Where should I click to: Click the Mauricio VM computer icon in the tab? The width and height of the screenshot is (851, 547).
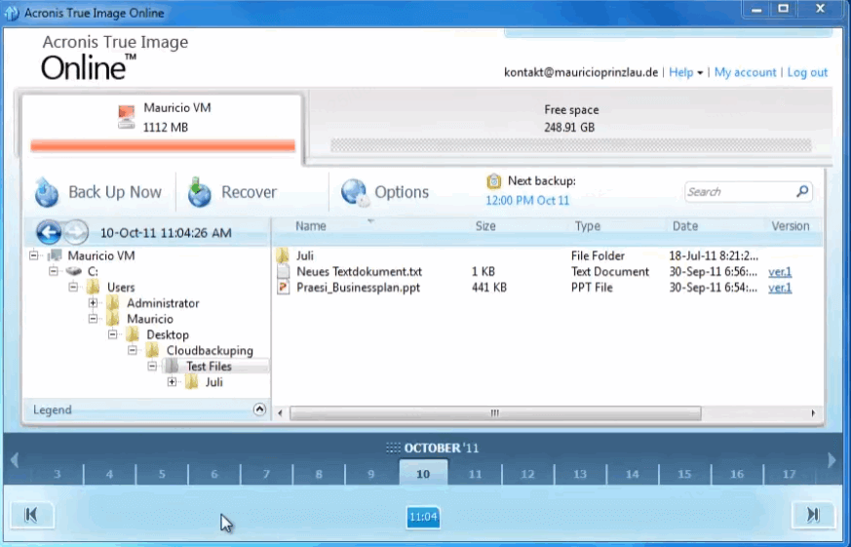pos(126,117)
